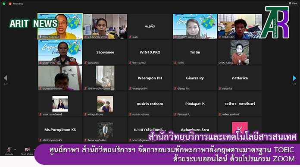
Task: Click 1/2 page indicator under right arrow
Action: tap(294, 84)
